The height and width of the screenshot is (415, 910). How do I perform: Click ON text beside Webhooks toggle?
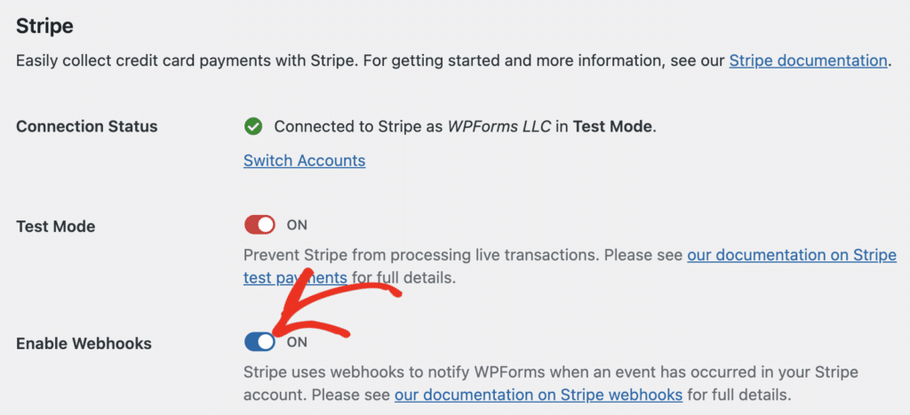click(297, 342)
